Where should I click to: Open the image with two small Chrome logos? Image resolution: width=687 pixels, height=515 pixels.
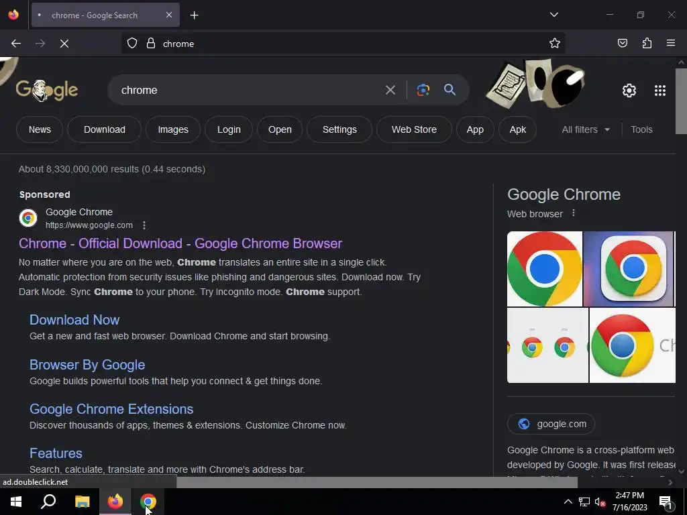pyautogui.click(x=547, y=345)
